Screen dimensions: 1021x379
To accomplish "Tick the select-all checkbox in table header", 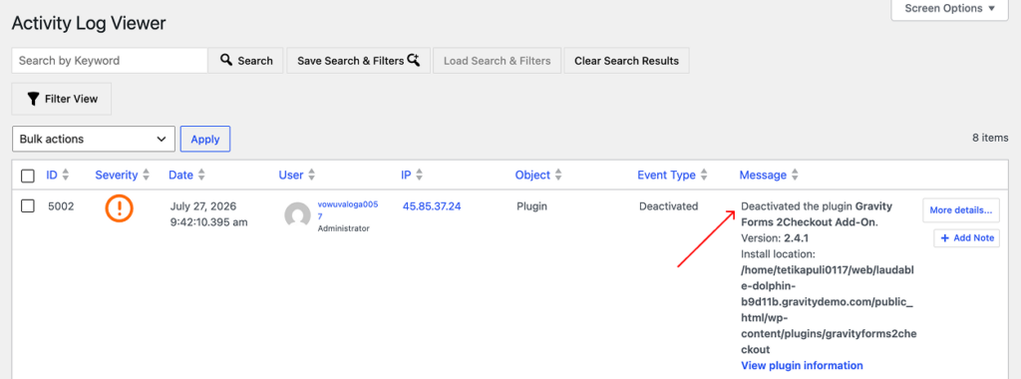I will (x=28, y=176).
